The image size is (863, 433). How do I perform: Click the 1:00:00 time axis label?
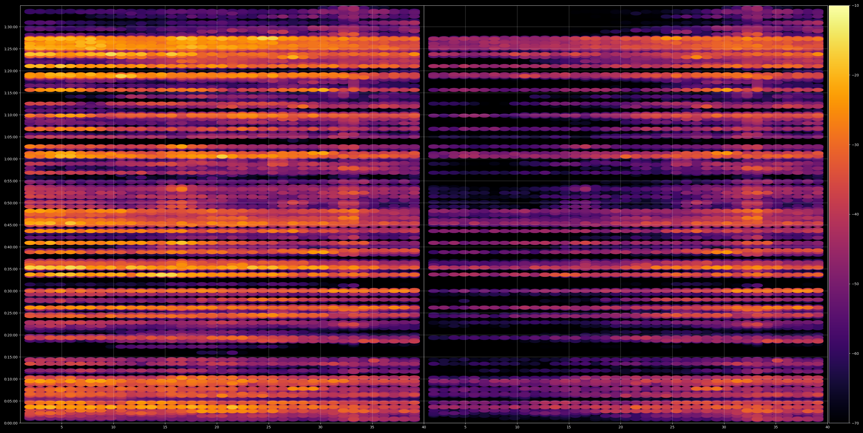click(11, 159)
